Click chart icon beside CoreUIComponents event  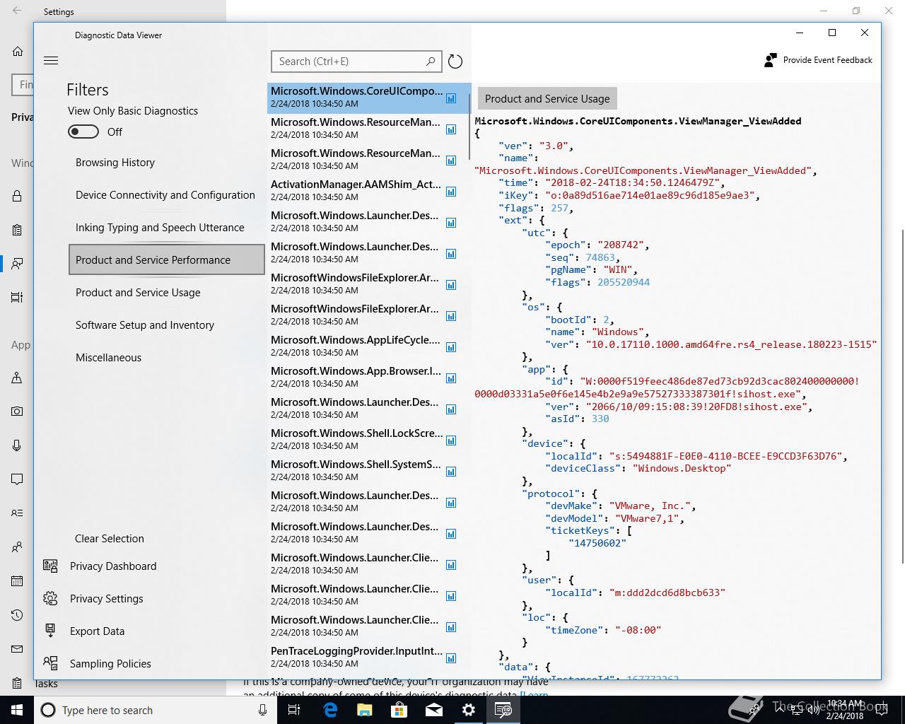point(451,98)
